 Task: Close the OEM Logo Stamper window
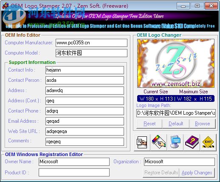[211, 6]
